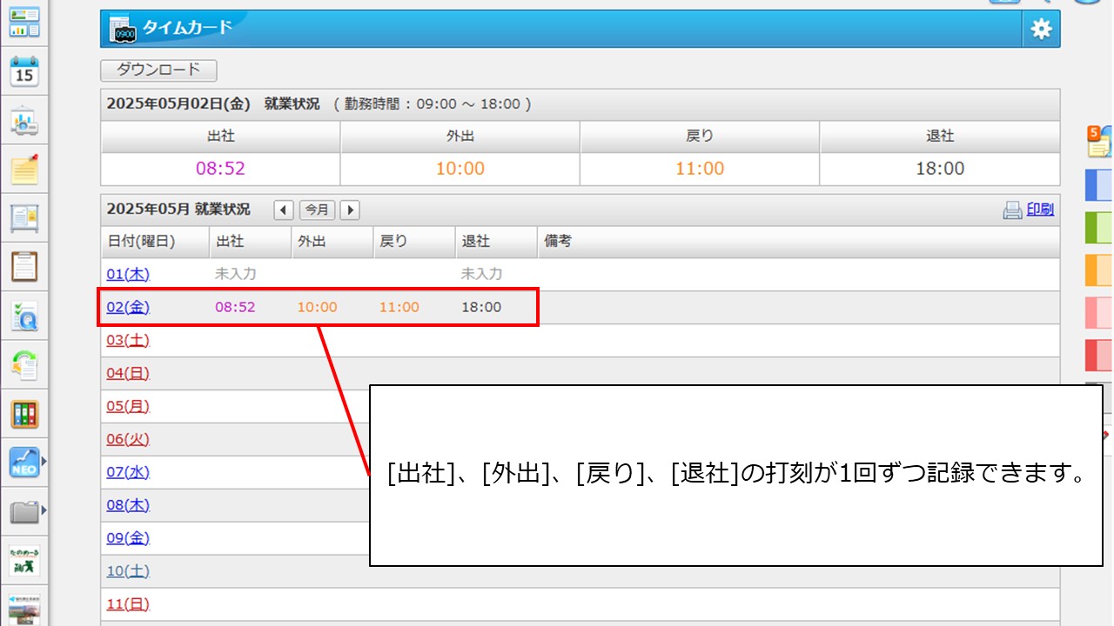
Task: Open the brown clipboard sidebar icon
Action: tap(24, 266)
